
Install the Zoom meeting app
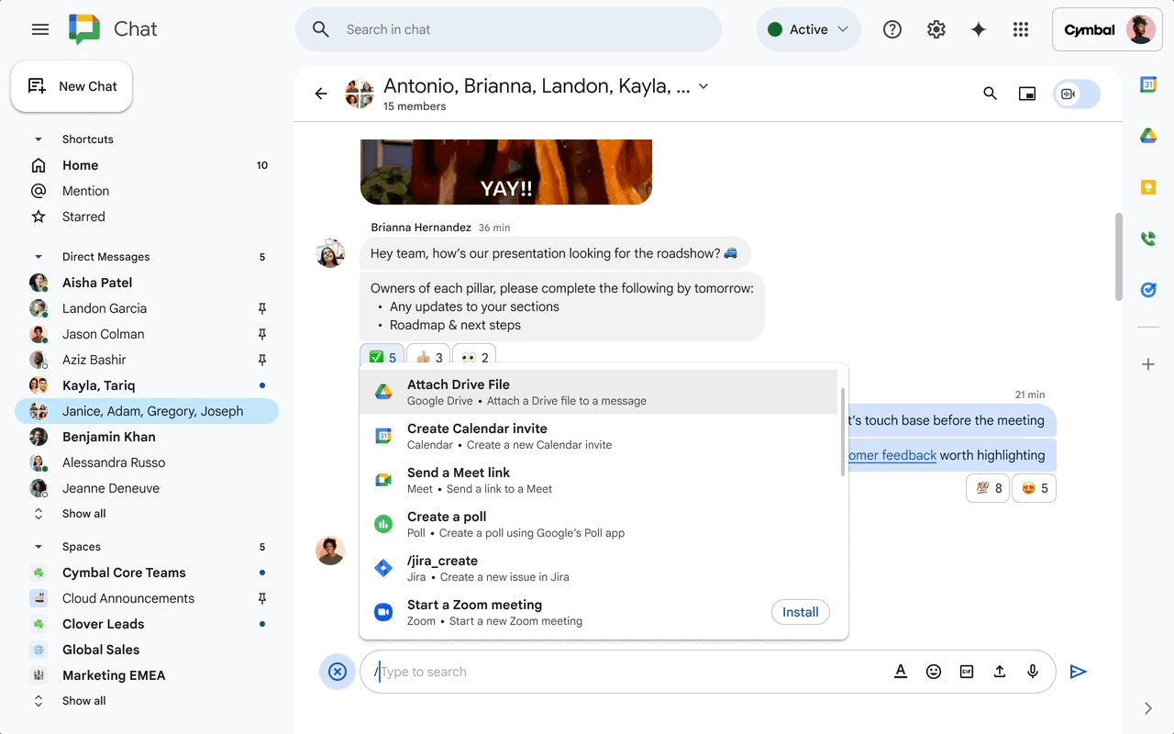800,612
